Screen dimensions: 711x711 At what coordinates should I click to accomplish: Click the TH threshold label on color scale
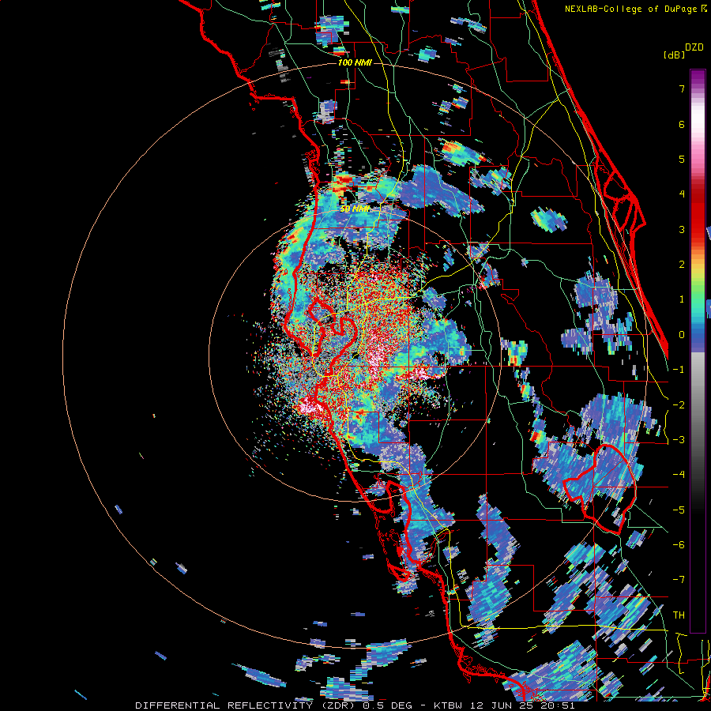[679, 615]
